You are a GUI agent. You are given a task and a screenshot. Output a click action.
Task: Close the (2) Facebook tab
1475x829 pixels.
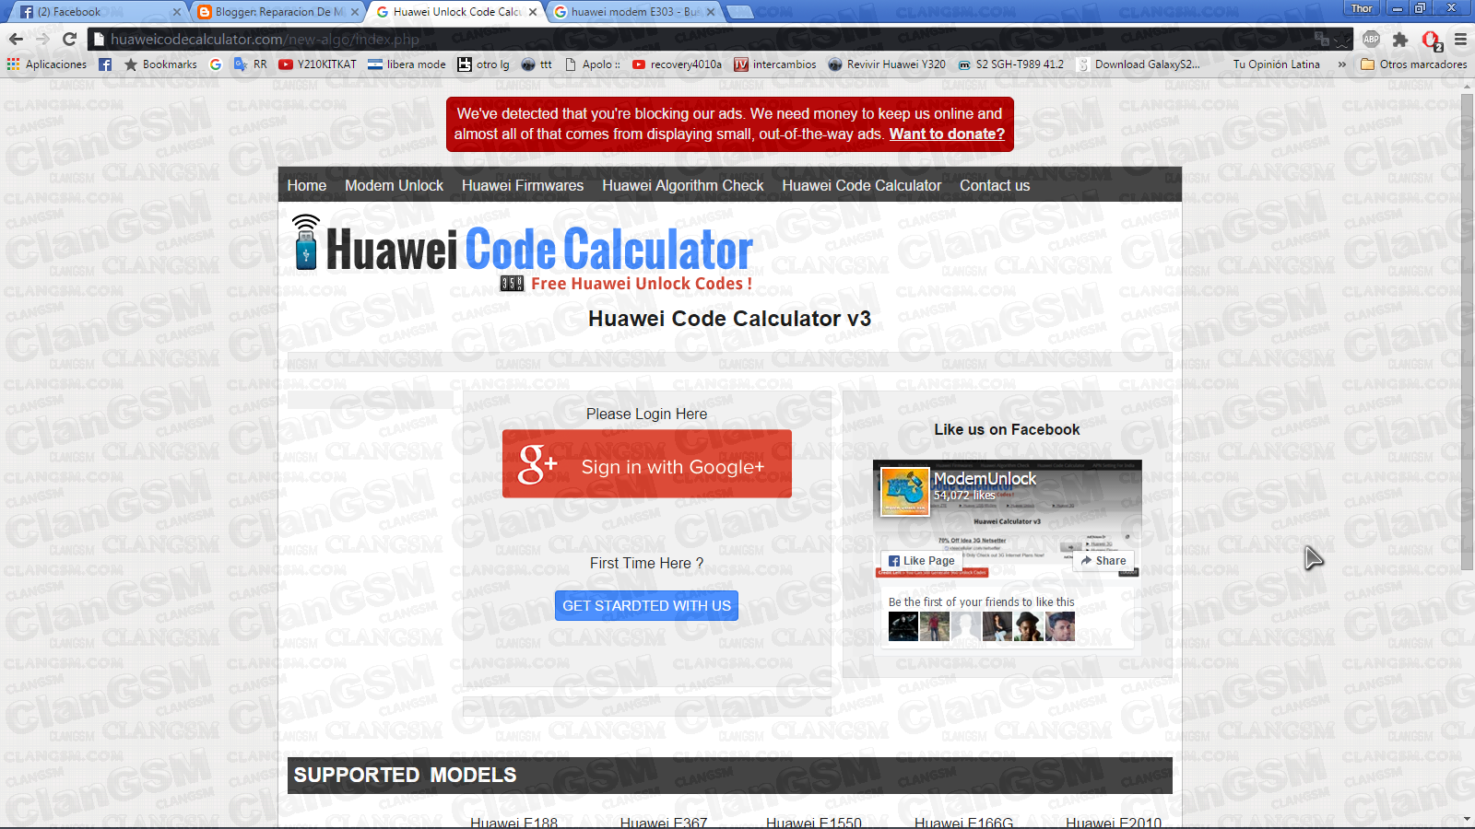click(177, 12)
